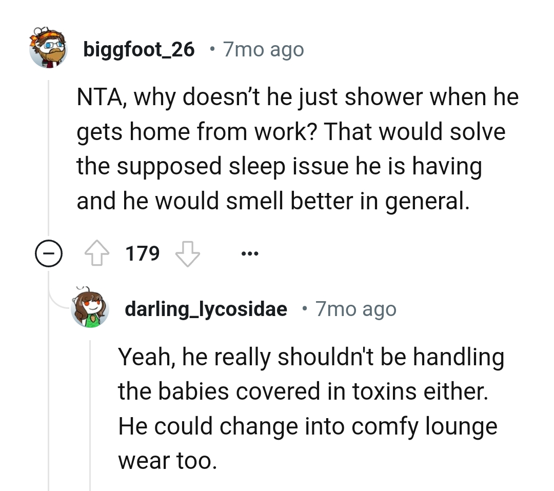Click the 7mo ago timestamp on the top comment
Viewport: 554px width, 491px height.
[263, 49]
